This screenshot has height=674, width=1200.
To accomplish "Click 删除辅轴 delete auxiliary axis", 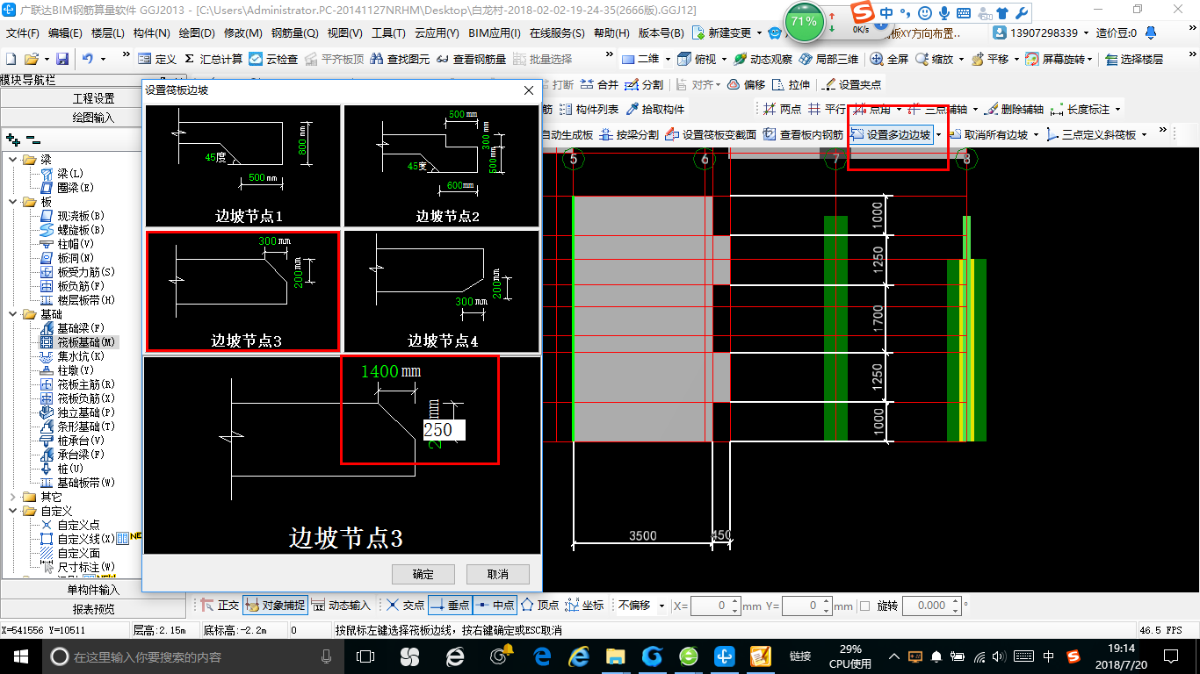I will tap(1014, 109).
